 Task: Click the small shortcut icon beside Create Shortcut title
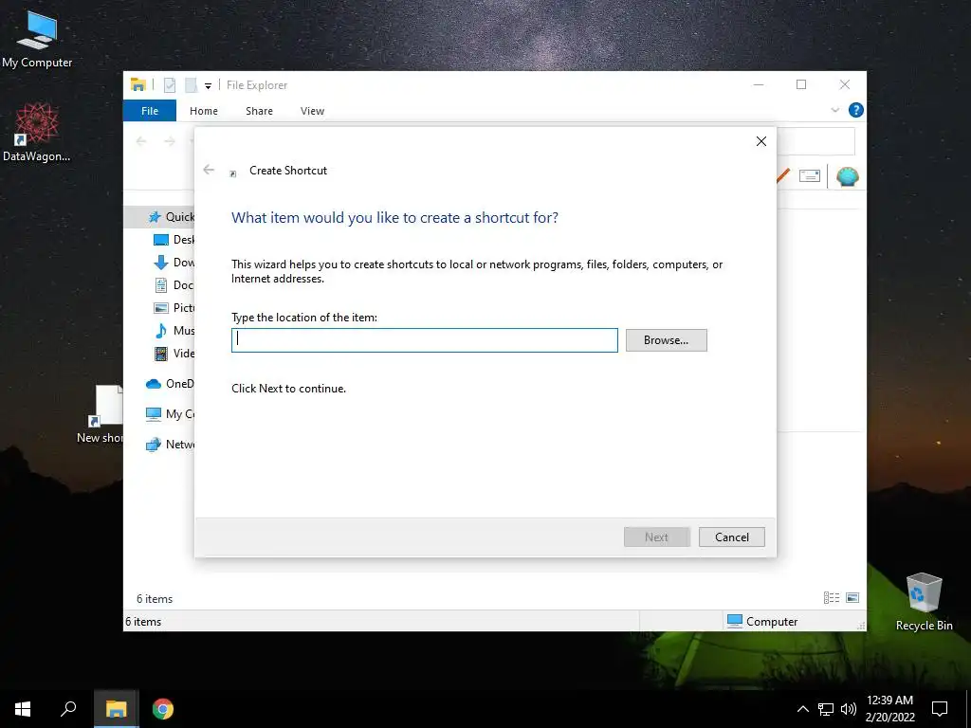pos(233,173)
